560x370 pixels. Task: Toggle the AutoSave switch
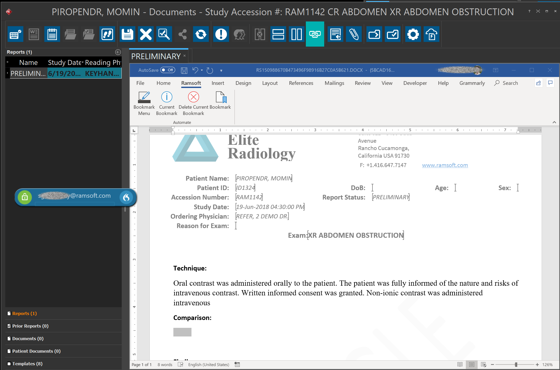168,70
